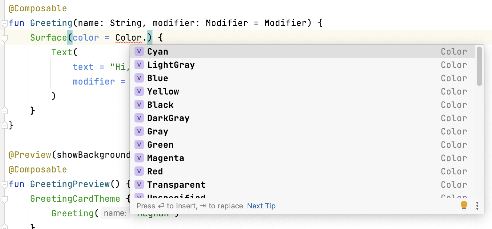Click the variable icon beside Red
This screenshot has height=229, width=492.
(x=139, y=171)
